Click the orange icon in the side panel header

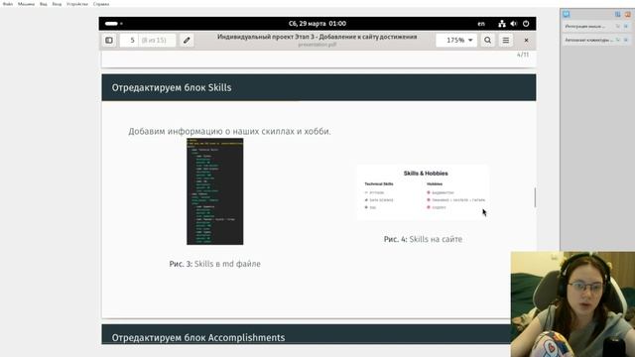[627, 14]
